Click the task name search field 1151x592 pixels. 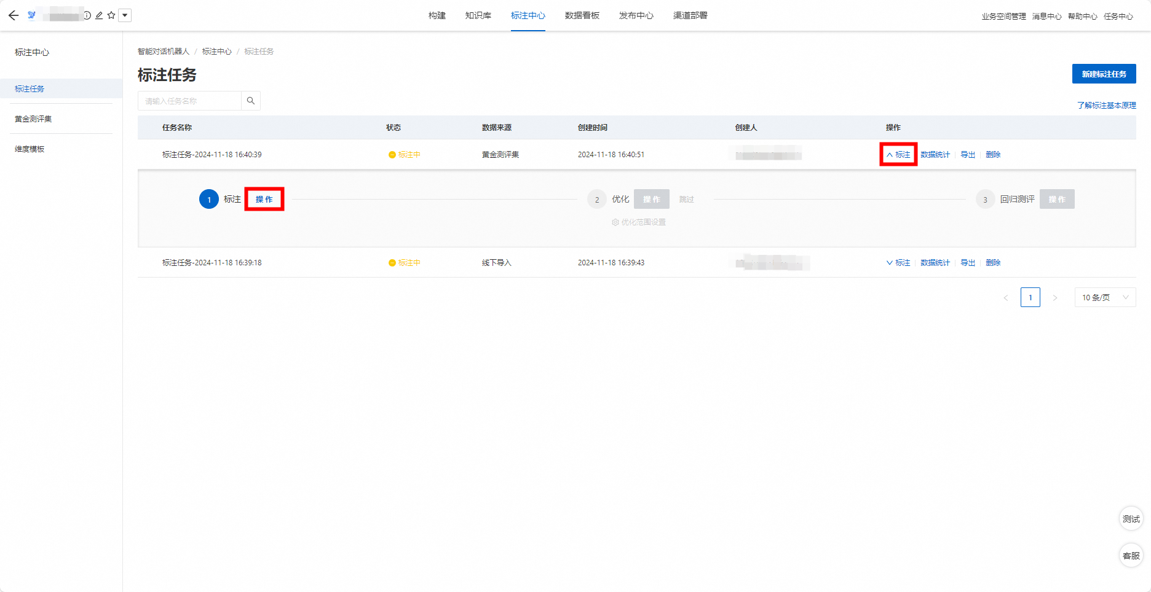coord(189,101)
